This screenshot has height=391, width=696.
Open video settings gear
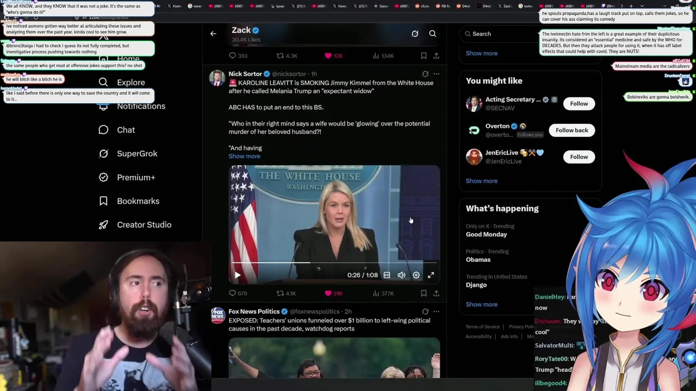[x=416, y=275]
